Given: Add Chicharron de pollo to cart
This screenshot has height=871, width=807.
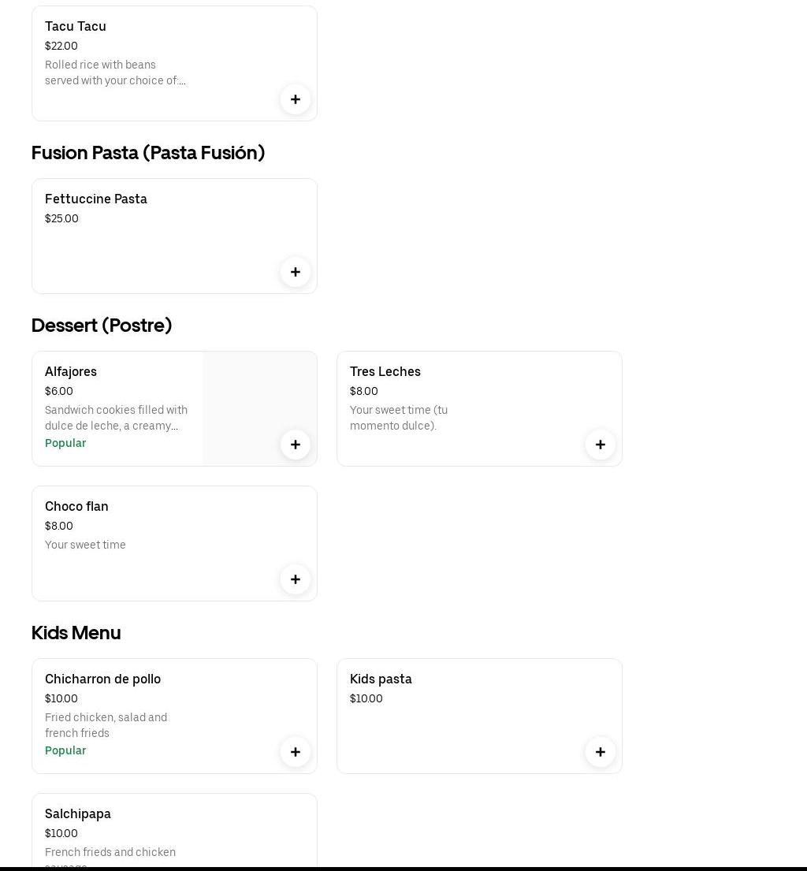Looking at the screenshot, I should pos(296,752).
